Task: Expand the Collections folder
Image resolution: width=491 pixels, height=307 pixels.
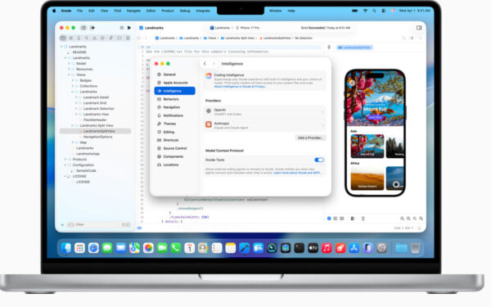Action: click(x=73, y=86)
